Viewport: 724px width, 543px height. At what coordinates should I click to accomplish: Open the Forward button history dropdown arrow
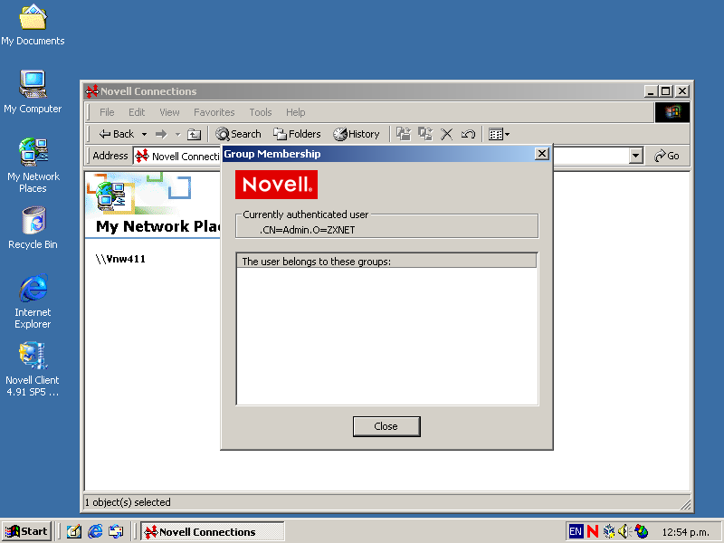(177, 134)
